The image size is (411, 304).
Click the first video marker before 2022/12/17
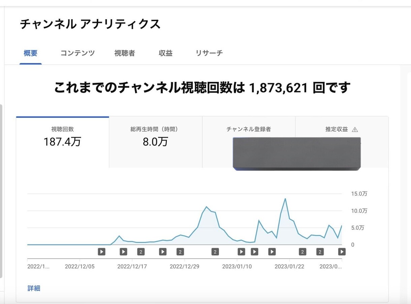point(102,251)
